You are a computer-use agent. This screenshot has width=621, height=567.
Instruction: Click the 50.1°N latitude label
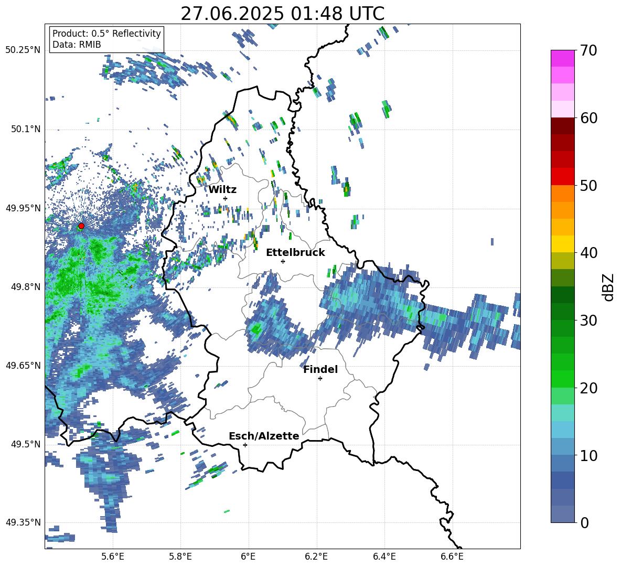26,130
